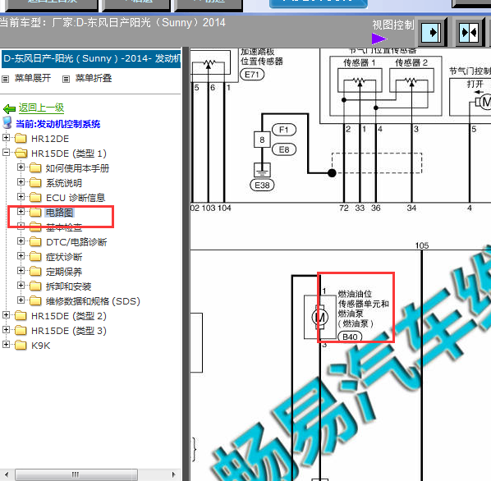Click the fuel pump motor M symbol

point(319,318)
